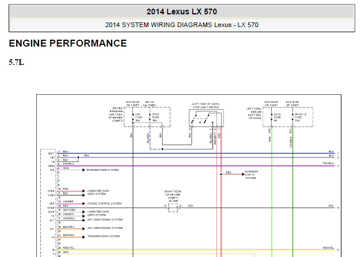Click the 'CRUISE CONTROL SYSTEM' reference
Viewport: 361px width, 257px height.
[x=104, y=204]
